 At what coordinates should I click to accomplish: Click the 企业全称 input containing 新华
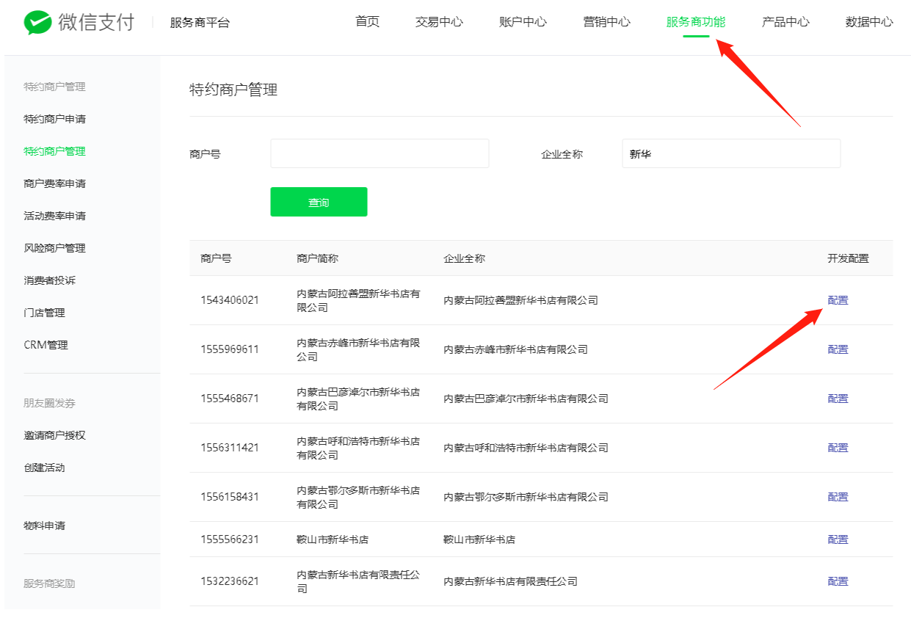click(730, 154)
